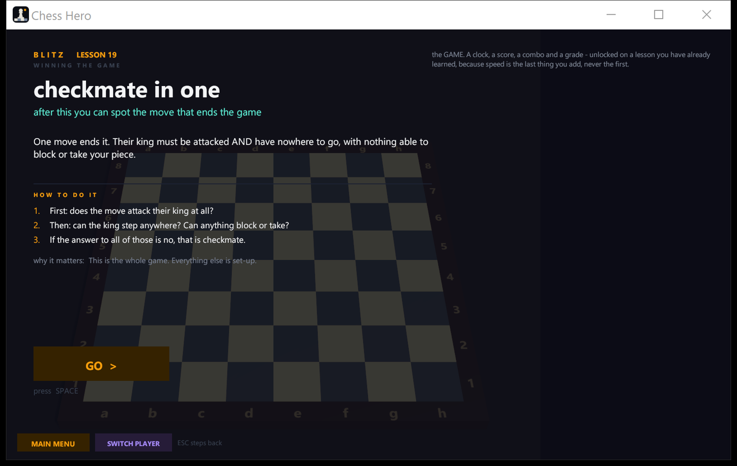Click 'the GAME. A clock, a score' description

tap(571, 59)
